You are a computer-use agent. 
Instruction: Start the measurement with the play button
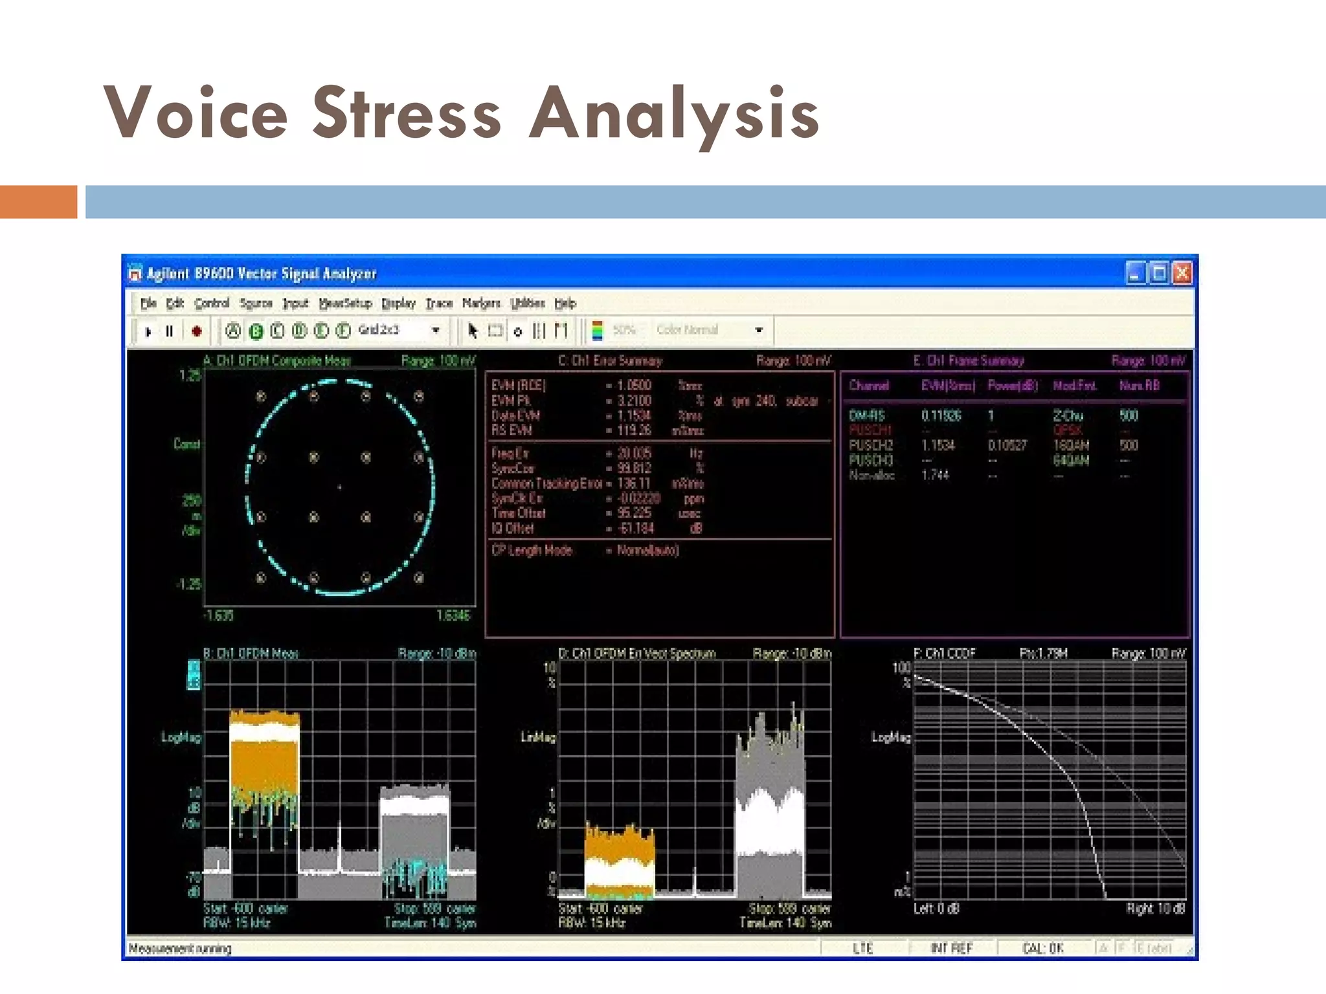pos(148,332)
